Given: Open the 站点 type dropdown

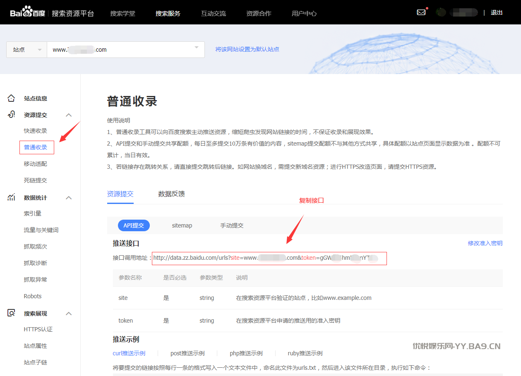Looking at the screenshot, I should 26,50.
